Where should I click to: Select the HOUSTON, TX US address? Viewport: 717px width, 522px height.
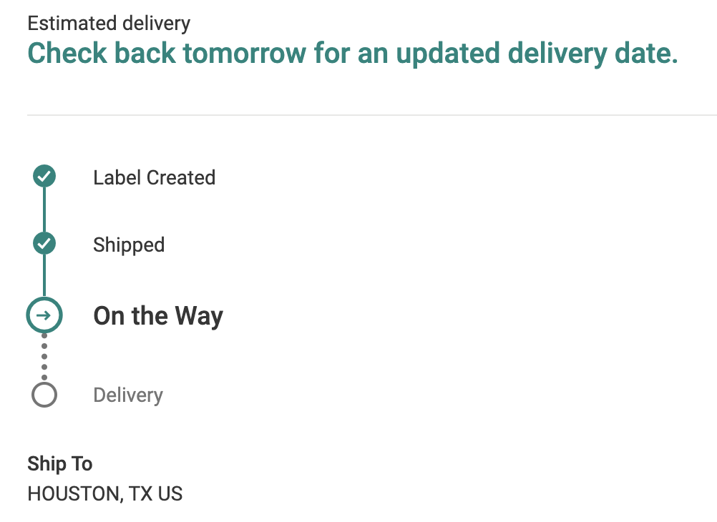(104, 493)
